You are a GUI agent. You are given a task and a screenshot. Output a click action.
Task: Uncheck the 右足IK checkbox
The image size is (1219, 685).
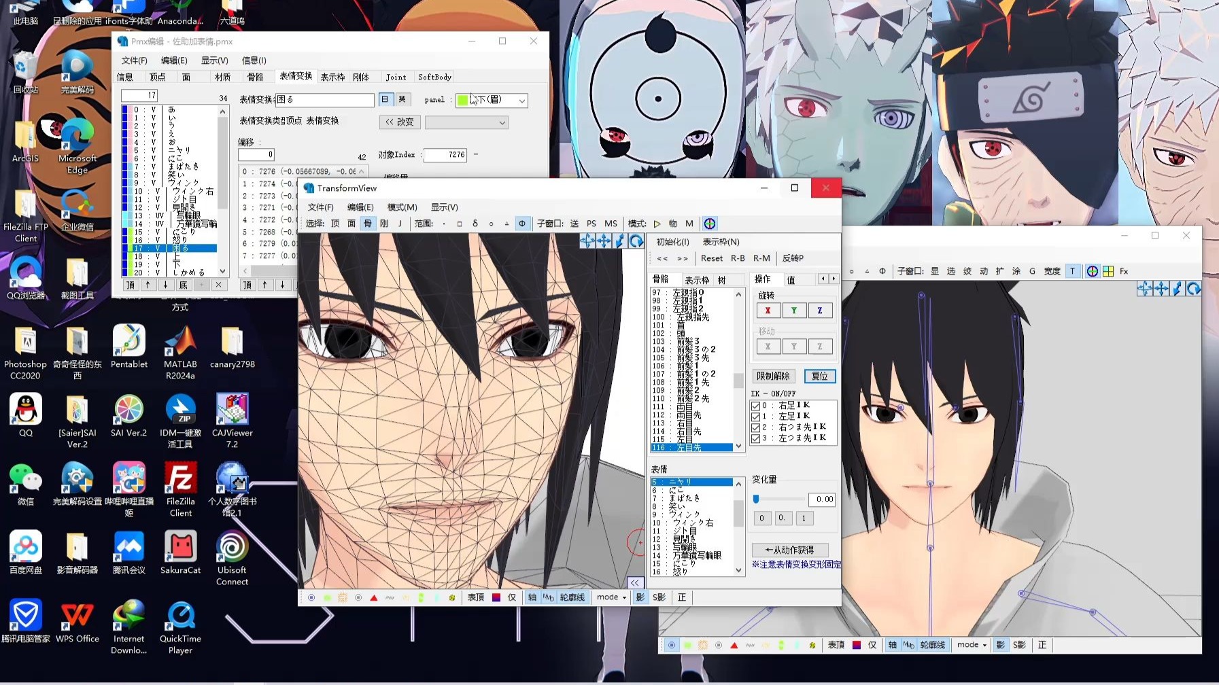point(757,406)
